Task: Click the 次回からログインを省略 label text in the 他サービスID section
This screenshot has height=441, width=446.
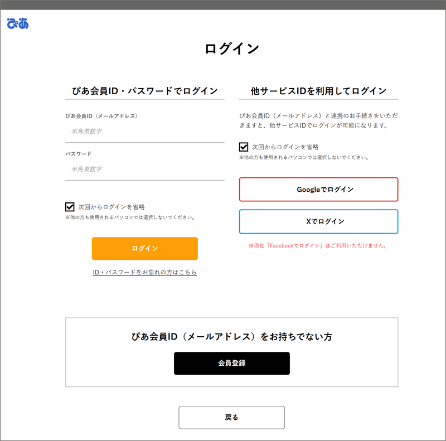Action: (x=285, y=147)
